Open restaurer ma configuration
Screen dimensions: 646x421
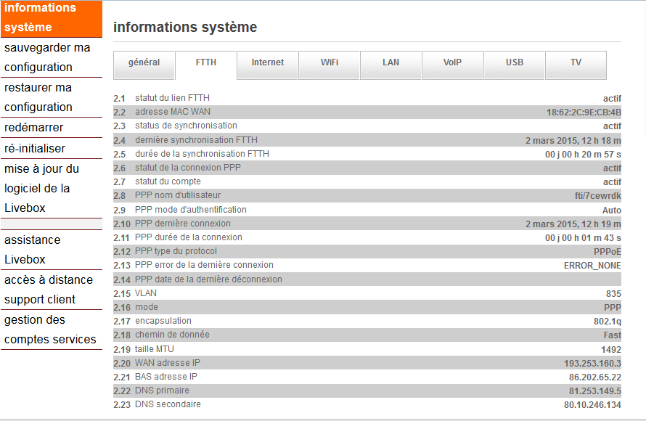[x=38, y=97]
